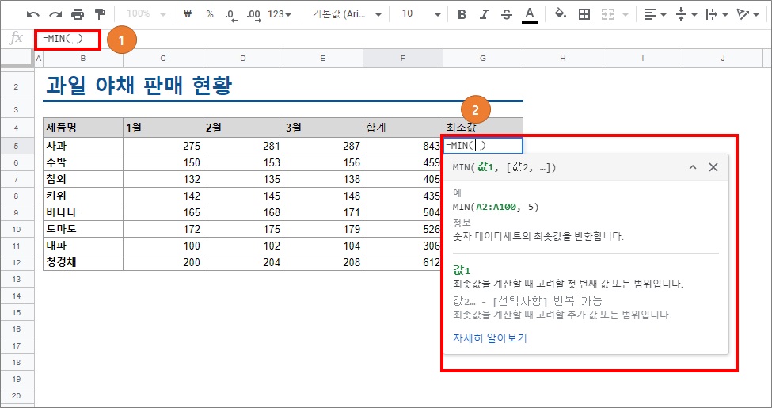The height and width of the screenshot is (408, 772).
Task: Open the text color picker
Action: 530,14
